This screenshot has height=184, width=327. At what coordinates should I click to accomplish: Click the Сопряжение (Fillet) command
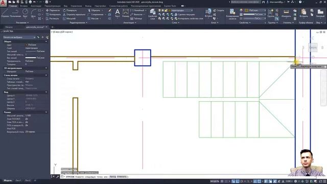tap(96, 14)
